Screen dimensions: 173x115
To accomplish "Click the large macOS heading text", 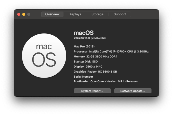I will pos(84,33).
